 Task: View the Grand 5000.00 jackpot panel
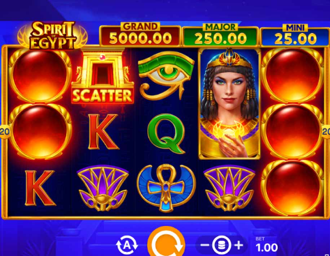click(140, 34)
